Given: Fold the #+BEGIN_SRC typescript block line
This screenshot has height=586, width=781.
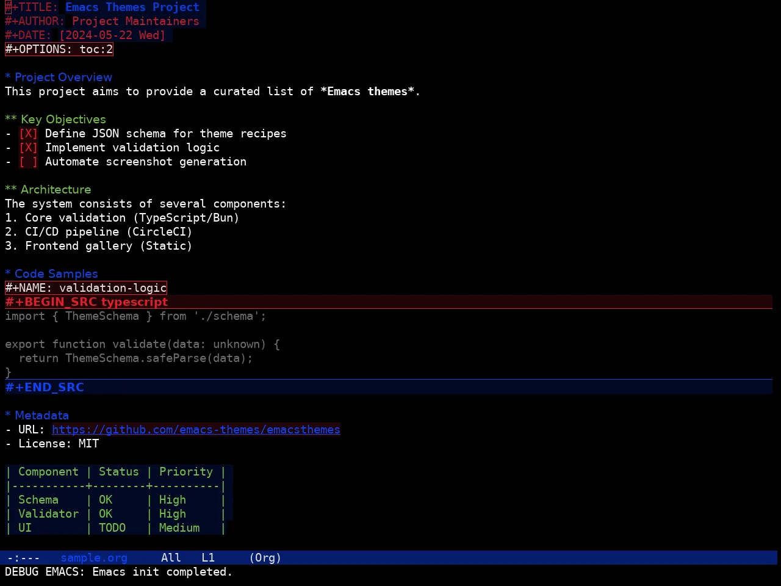Looking at the screenshot, I should (389, 302).
